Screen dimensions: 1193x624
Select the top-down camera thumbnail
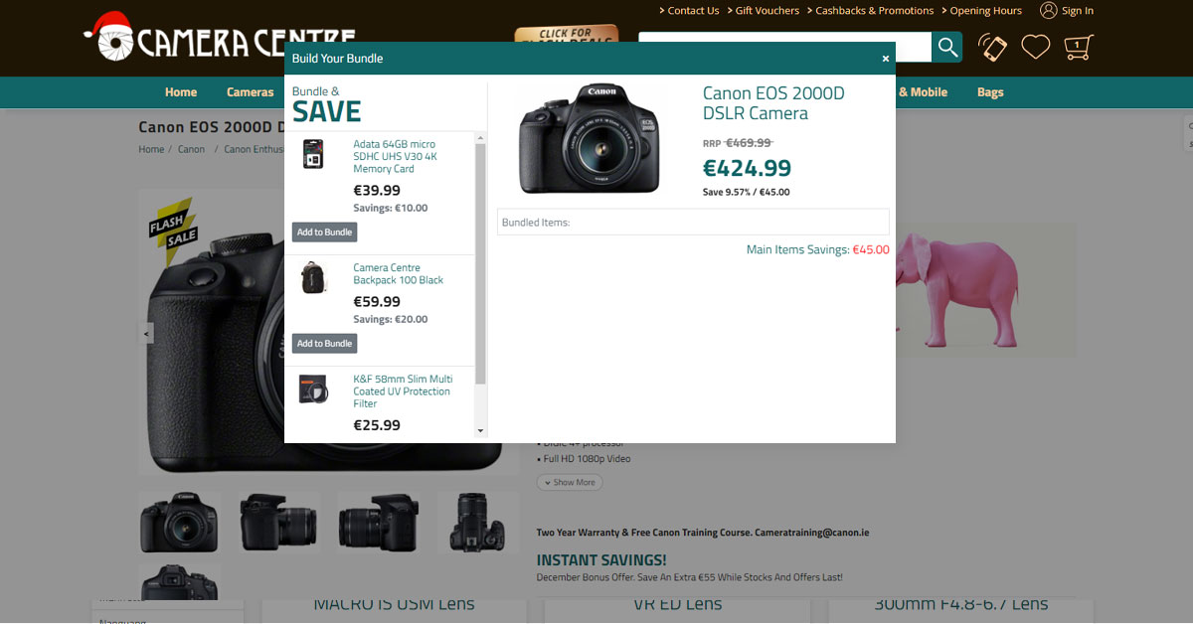click(478, 522)
